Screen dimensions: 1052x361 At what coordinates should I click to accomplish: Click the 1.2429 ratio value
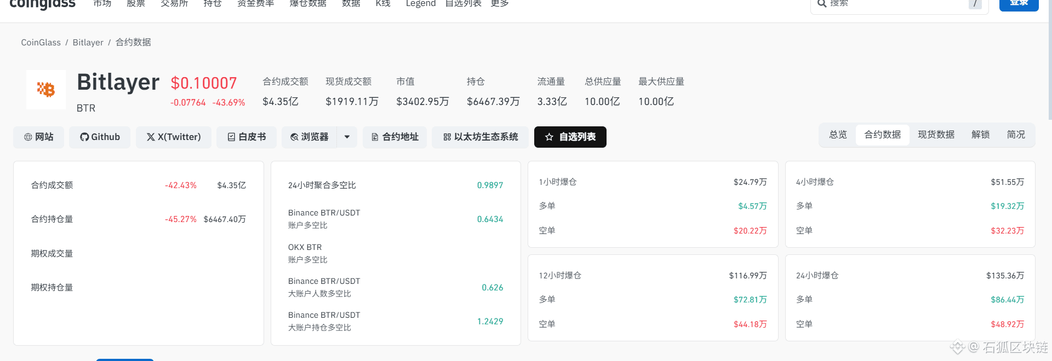point(490,322)
